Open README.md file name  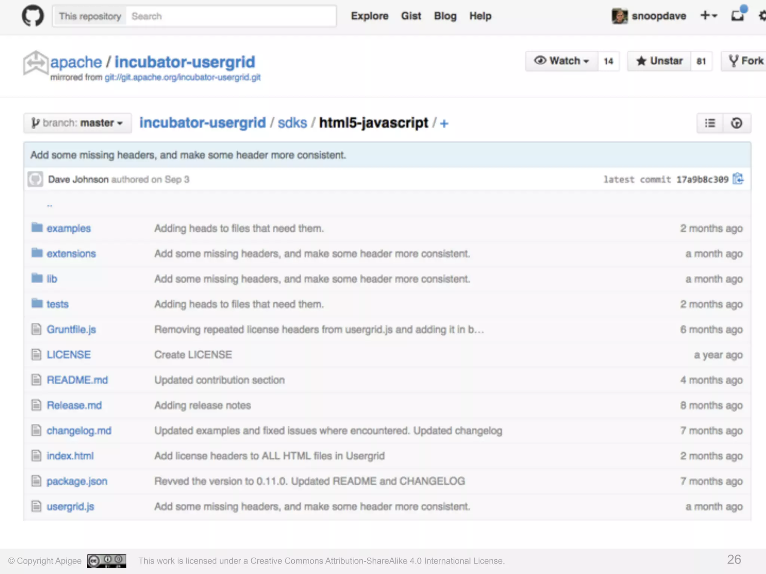[x=77, y=380]
